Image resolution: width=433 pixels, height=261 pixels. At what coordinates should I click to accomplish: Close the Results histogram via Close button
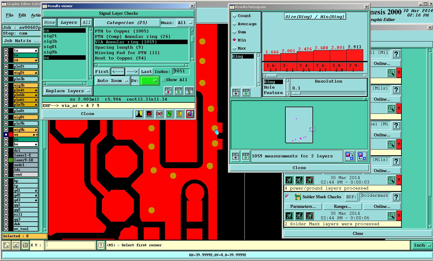click(299, 168)
